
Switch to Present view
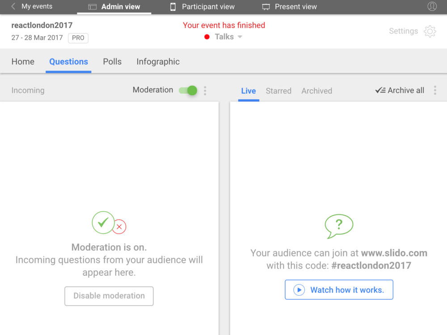click(x=290, y=7)
